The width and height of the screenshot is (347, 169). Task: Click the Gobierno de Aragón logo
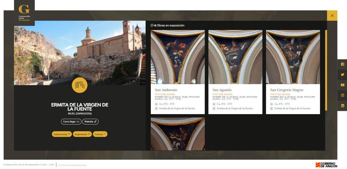coord(326,165)
